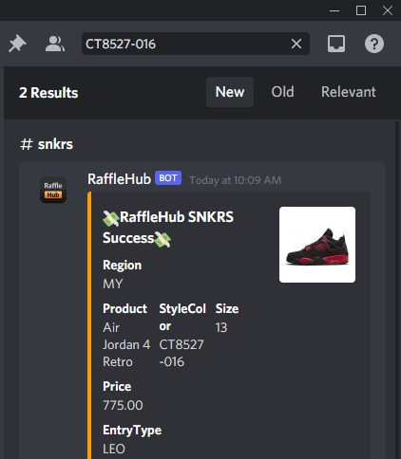This screenshot has height=459, width=401.
Task: Minimize the Discord window
Action: [334, 10]
